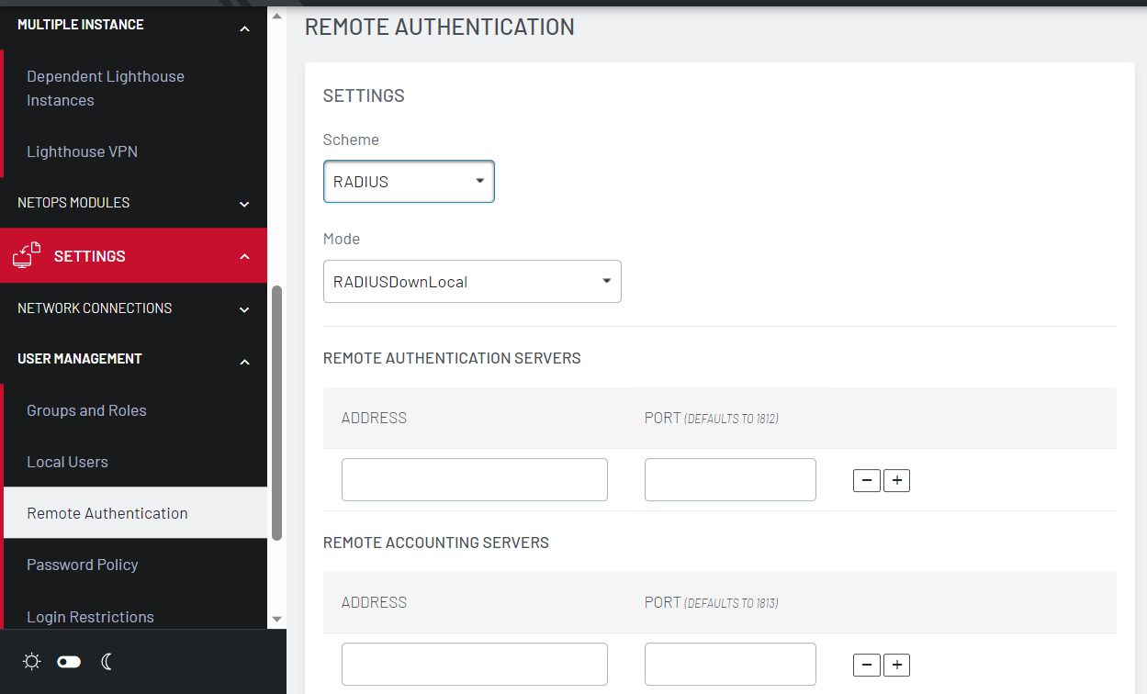Toggle the light/dark theme switch
The height and width of the screenshot is (694, 1147).
pyautogui.click(x=69, y=662)
